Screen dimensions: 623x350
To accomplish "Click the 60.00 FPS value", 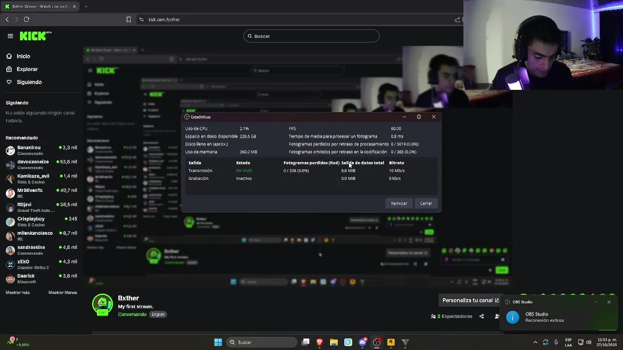I will (396, 129).
